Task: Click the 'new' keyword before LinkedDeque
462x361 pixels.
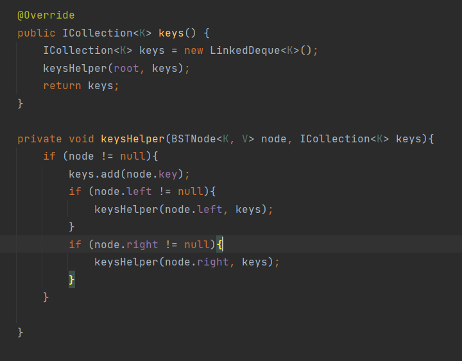Action: pos(193,50)
